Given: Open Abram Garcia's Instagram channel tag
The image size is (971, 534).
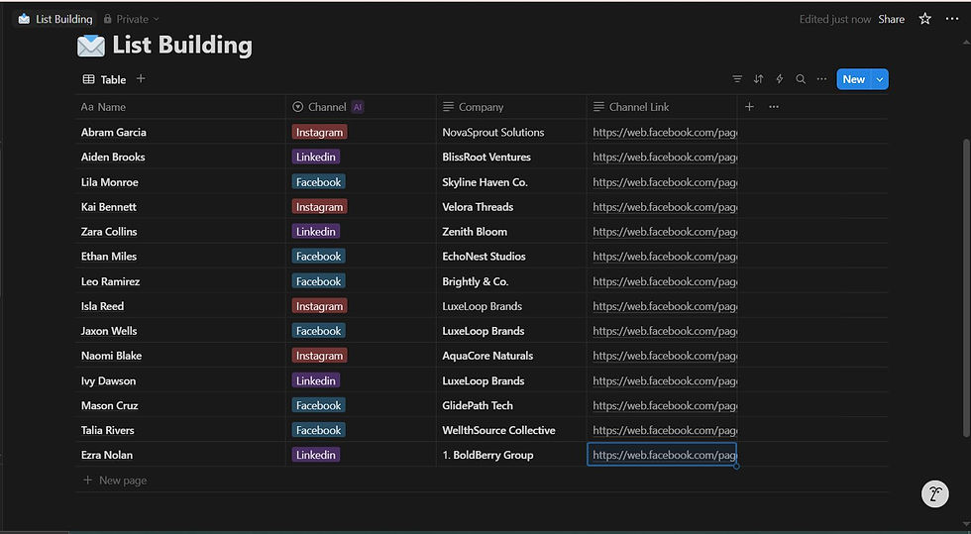Looking at the screenshot, I should coord(319,132).
